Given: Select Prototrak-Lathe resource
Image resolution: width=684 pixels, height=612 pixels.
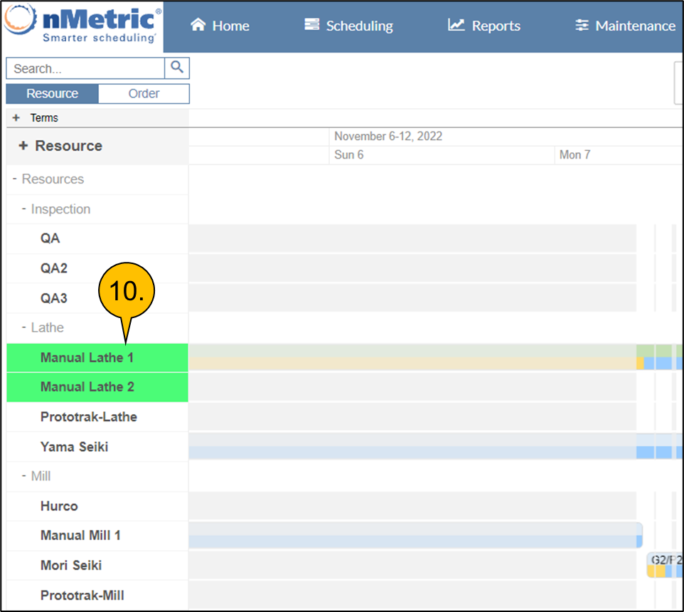Looking at the screenshot, I should [97, 417].
